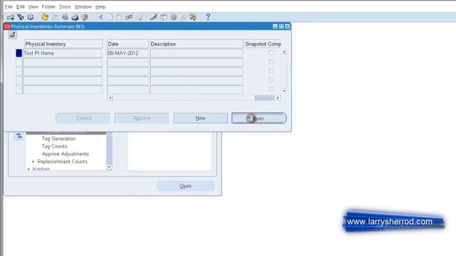Click the Edit Field pencil icon

(x=154, y=17)
